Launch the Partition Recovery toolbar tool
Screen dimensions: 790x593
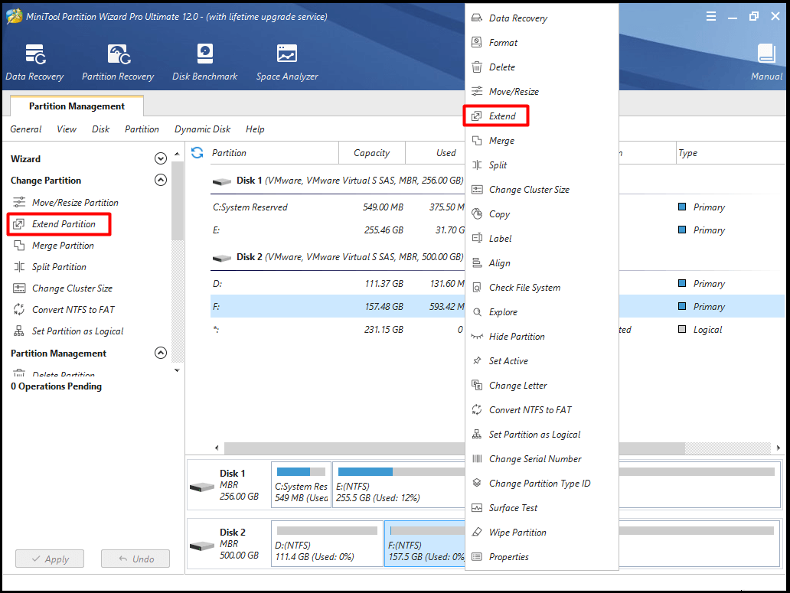[x=118, y=63]
